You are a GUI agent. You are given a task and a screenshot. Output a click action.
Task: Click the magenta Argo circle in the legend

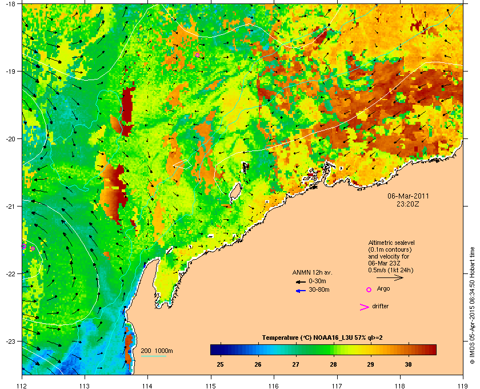369,289
